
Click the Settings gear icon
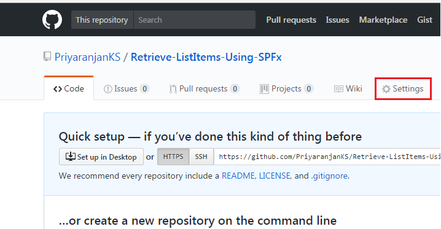click(386, 89)
